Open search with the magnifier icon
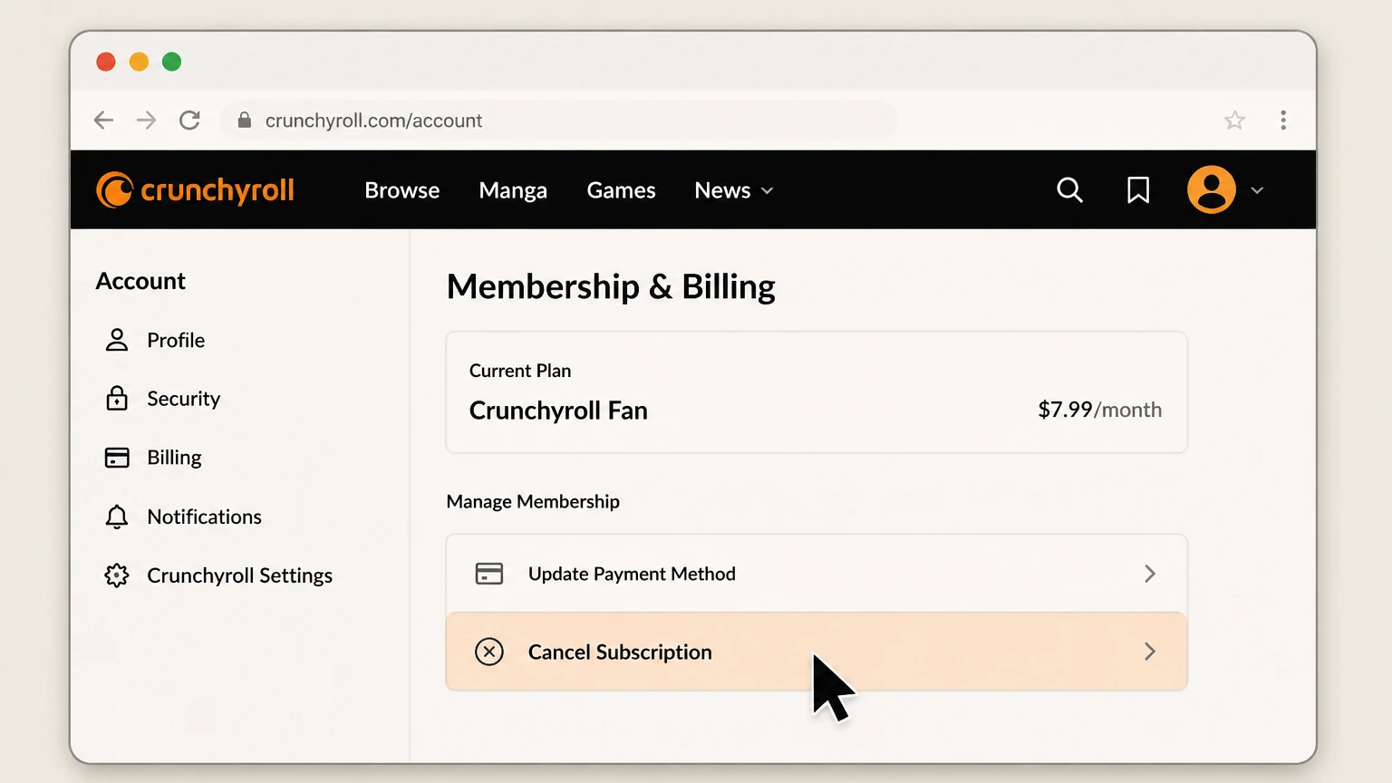The width and height of the screenshot is (1392, 783). [1069, 190]
